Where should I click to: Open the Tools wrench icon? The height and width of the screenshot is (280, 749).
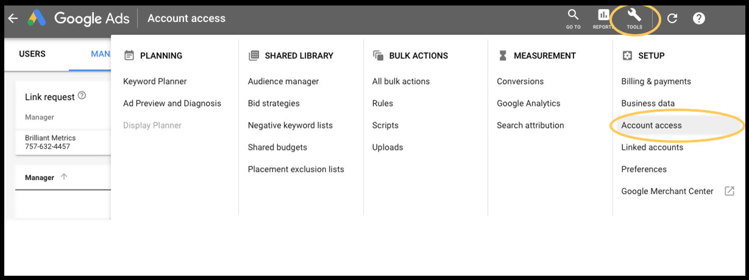pyautogui.click(x=634, y=19)
